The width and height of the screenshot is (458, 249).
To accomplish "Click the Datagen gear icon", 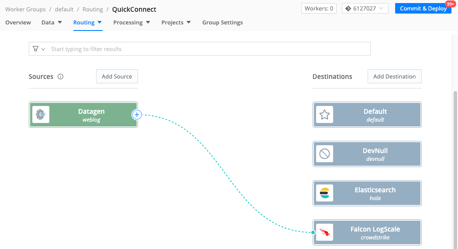I will pyautogui.click(x=41, y=115).
